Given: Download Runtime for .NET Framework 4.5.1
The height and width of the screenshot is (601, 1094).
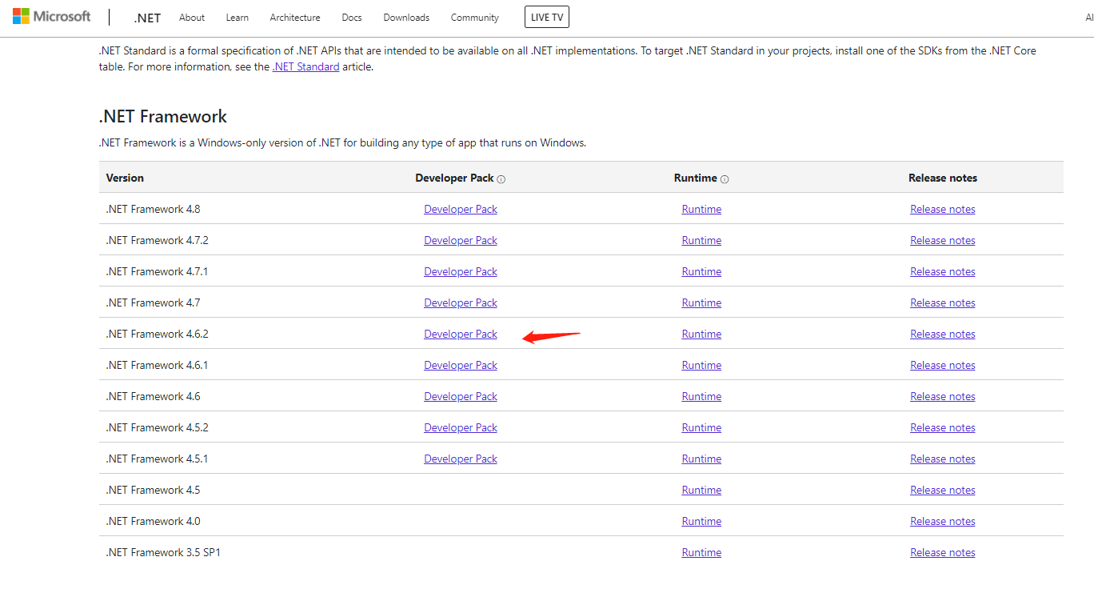Looking at the screenshot, I should pos(701,459).
